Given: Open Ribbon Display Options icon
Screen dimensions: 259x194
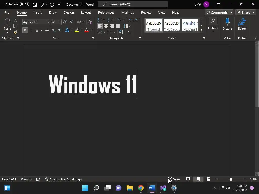Looking at the screenshot, I should pos(218,4).
